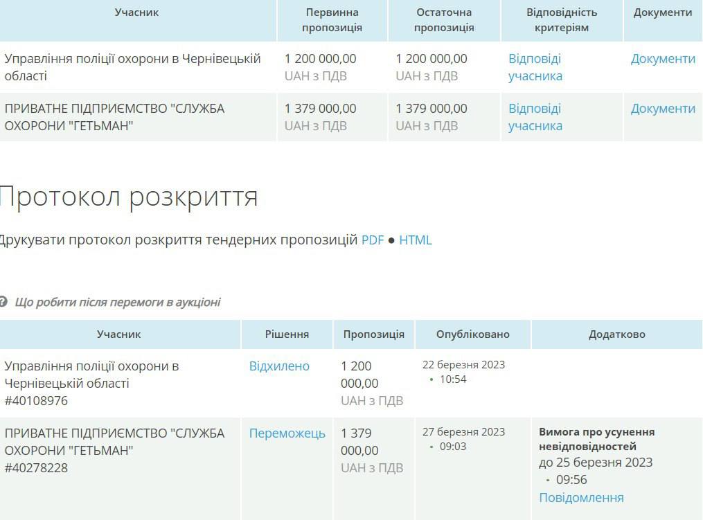This screenshot has height=520, width=703.
Task: Select the date 22 березня 2023
Action: pyautogui.click(x=463, y=365)
